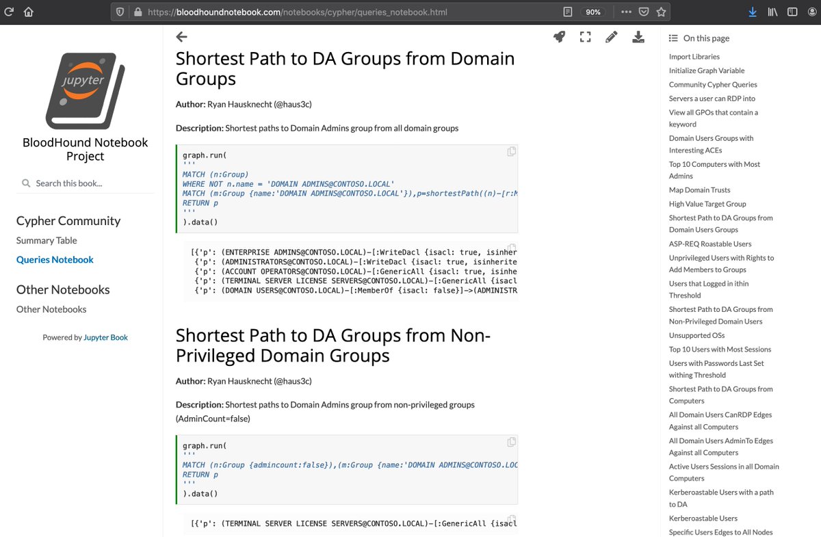The height and width of the screenshot is (537, 821).
Task: Jump to High Value Target Group section
Action: tap(707, 204)
